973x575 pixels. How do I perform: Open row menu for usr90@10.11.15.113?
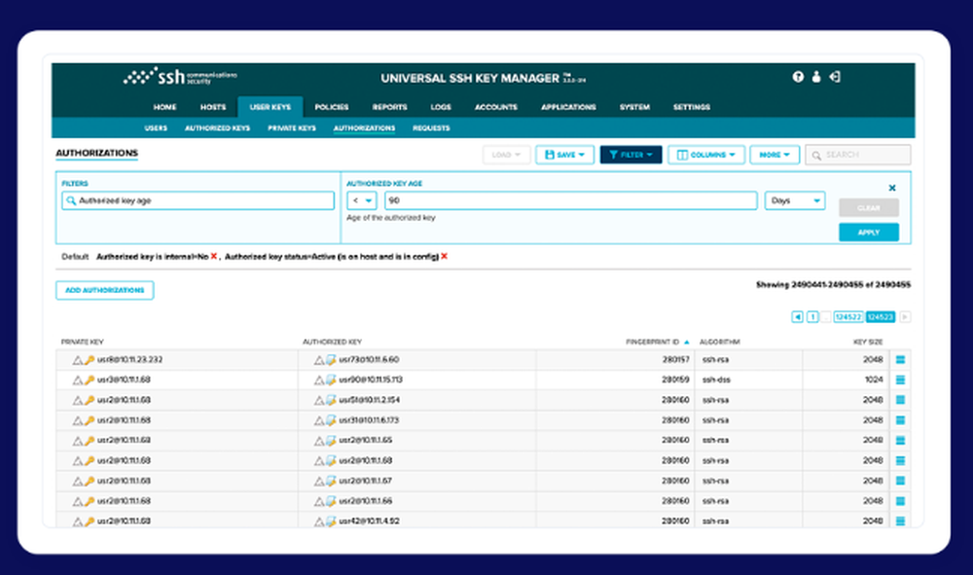click(x=900, y=379)
